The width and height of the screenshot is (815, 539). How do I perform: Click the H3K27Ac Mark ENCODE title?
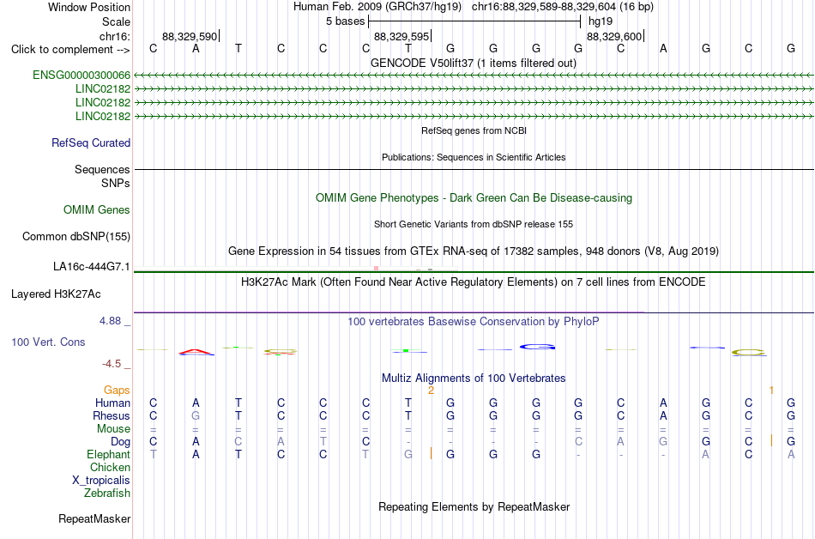pyautogui.click(x=474, y=282)
